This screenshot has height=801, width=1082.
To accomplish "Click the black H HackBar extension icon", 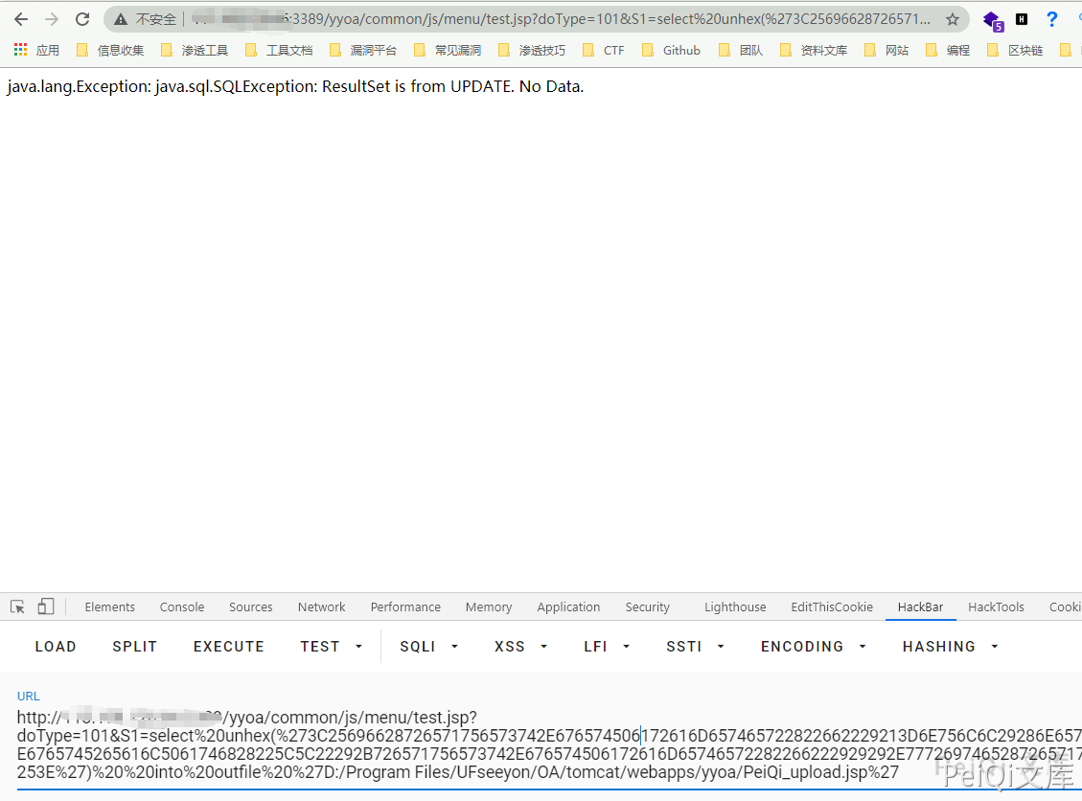I will coord(1022,19).
